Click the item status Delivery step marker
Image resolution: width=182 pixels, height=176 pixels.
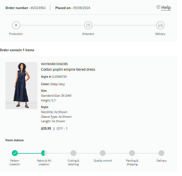(161, 153)
